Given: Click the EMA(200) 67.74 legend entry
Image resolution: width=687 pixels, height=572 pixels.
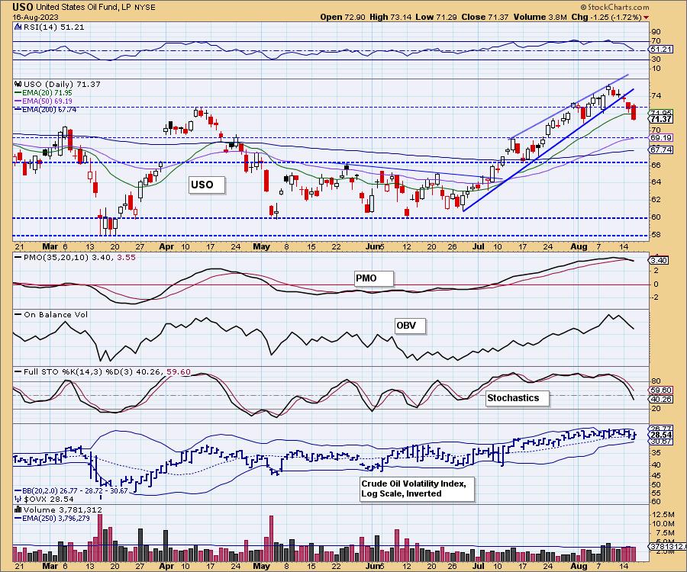Looking at the screenshot, I should [46, 109].
